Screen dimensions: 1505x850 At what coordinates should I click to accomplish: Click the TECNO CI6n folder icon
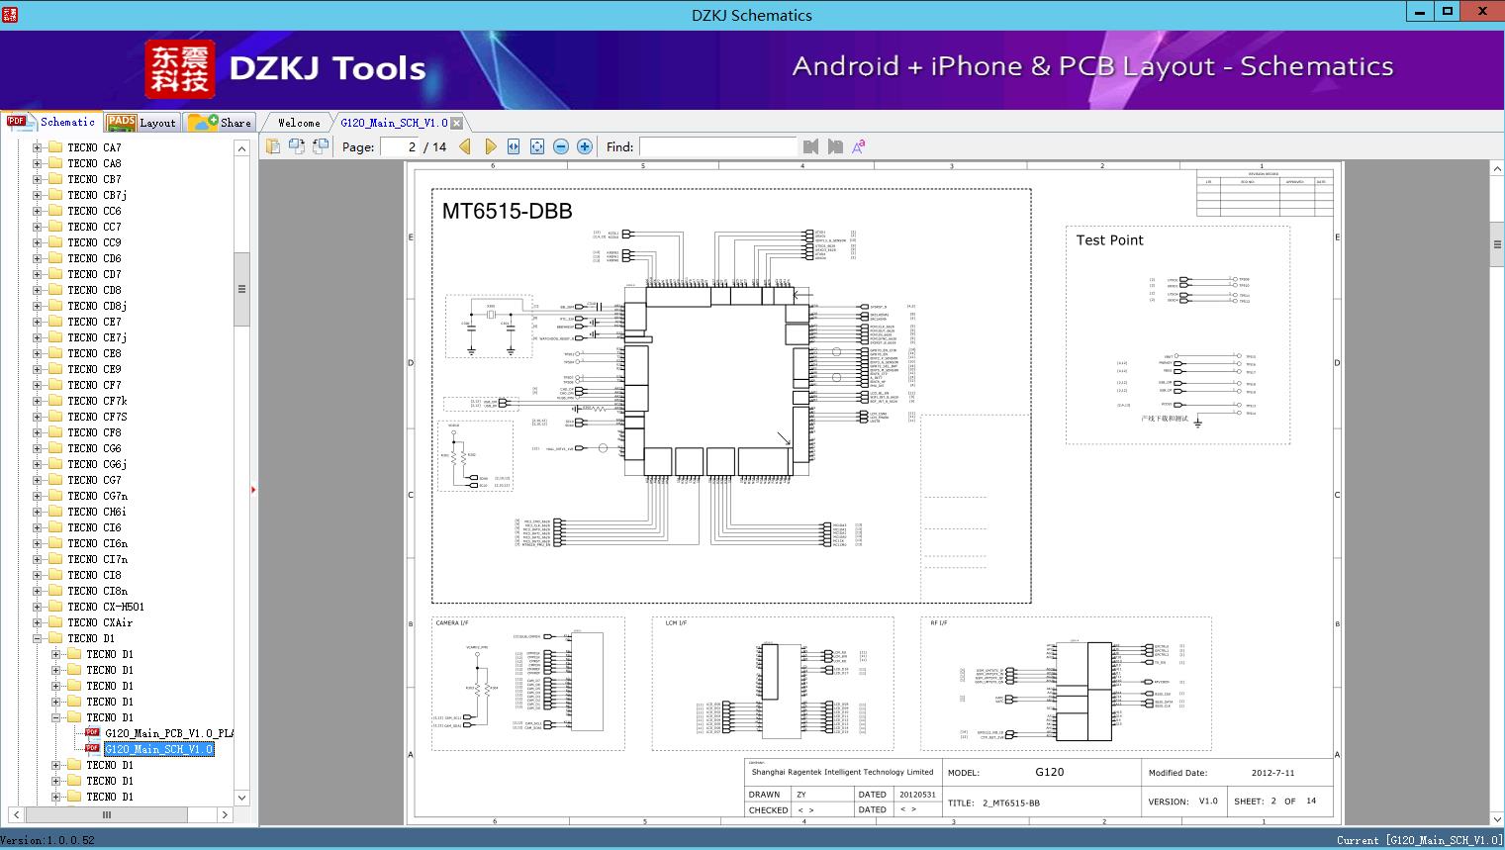click(x=54, y=543)
